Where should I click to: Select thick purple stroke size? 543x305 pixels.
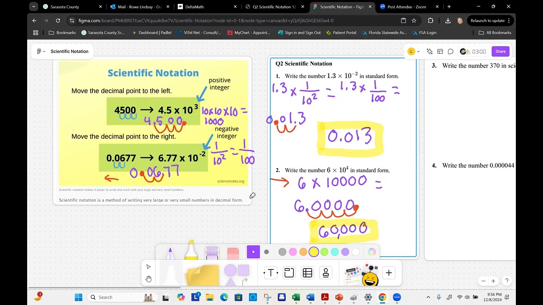[x=253, y=252]
